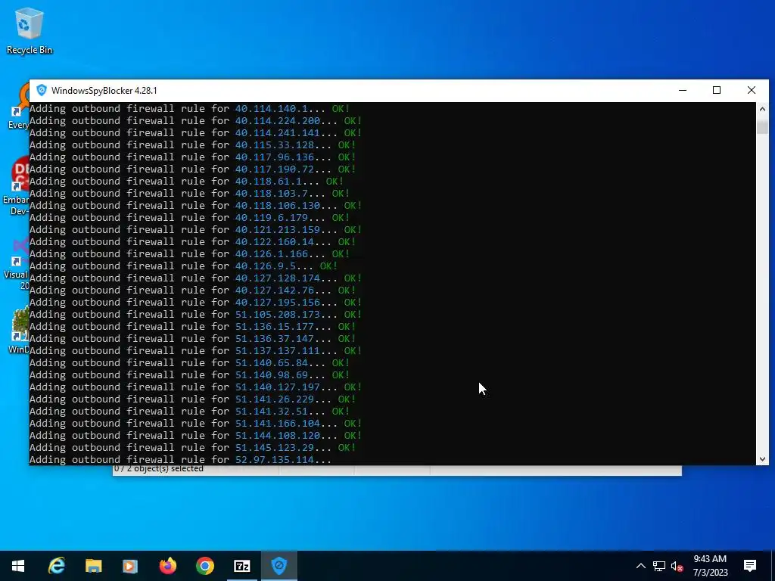
Task: Open the Embarcadero Dev desktop shortcut
Action: tap(16, 185)
